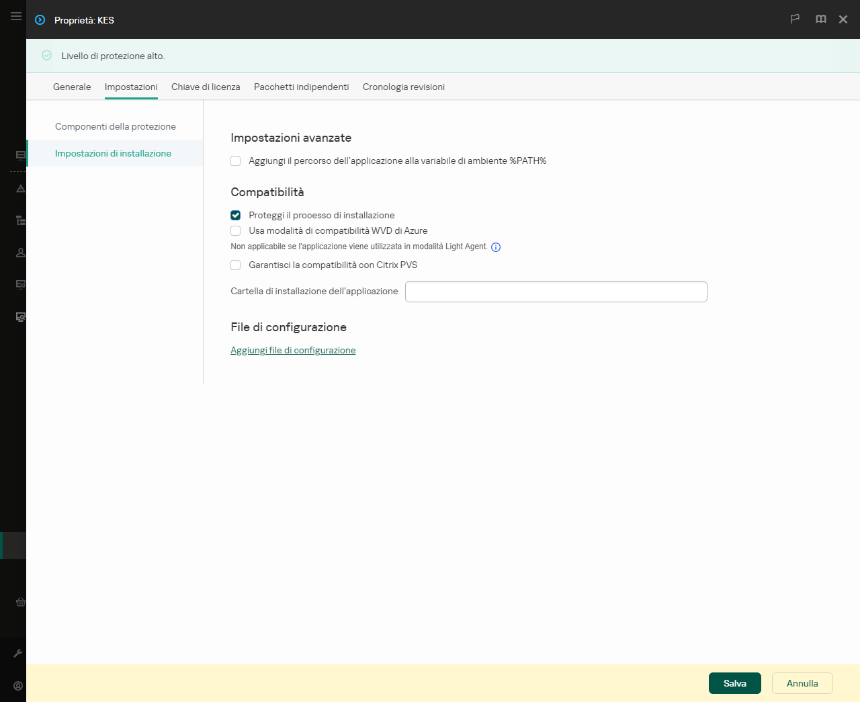Save the policy with the Salva button
860x702 pixels.
734,683
